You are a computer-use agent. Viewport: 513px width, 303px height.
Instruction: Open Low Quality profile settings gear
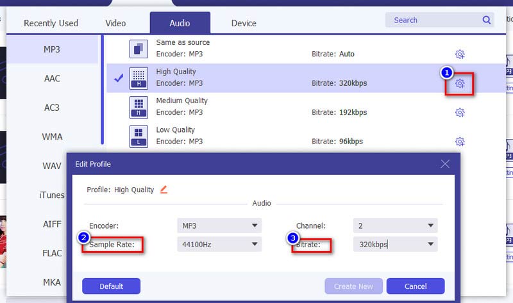click(x=460, y=142)
